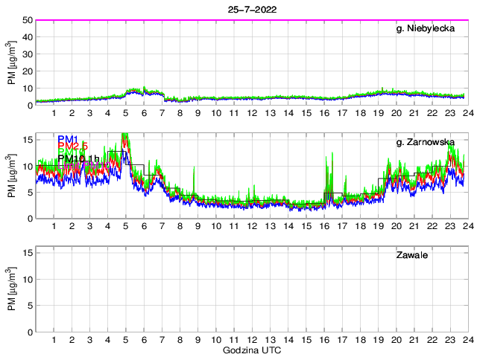Click hour 1 tick under the Zarnowska chart
477x357 pixels.
54,226
